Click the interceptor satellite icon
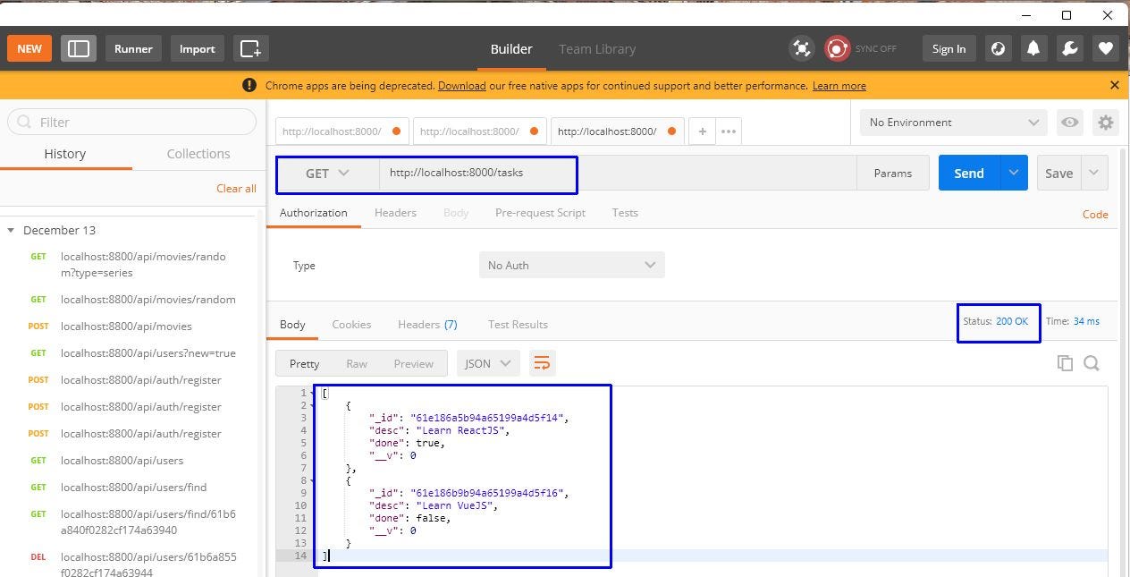1130x577 pixels. 802,48
